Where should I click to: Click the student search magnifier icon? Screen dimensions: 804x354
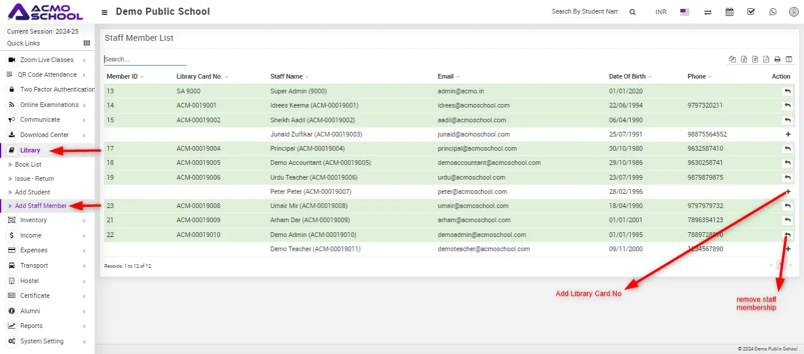pos(632,12)
